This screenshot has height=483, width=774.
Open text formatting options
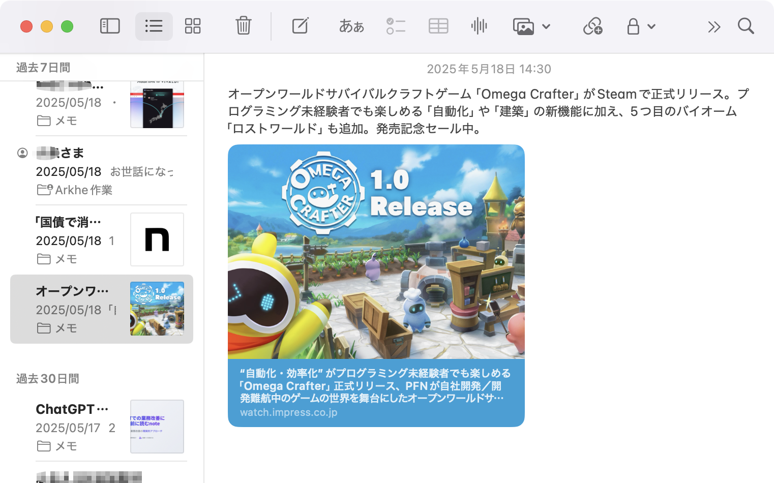pyautogui.click(x=350, y=26)
